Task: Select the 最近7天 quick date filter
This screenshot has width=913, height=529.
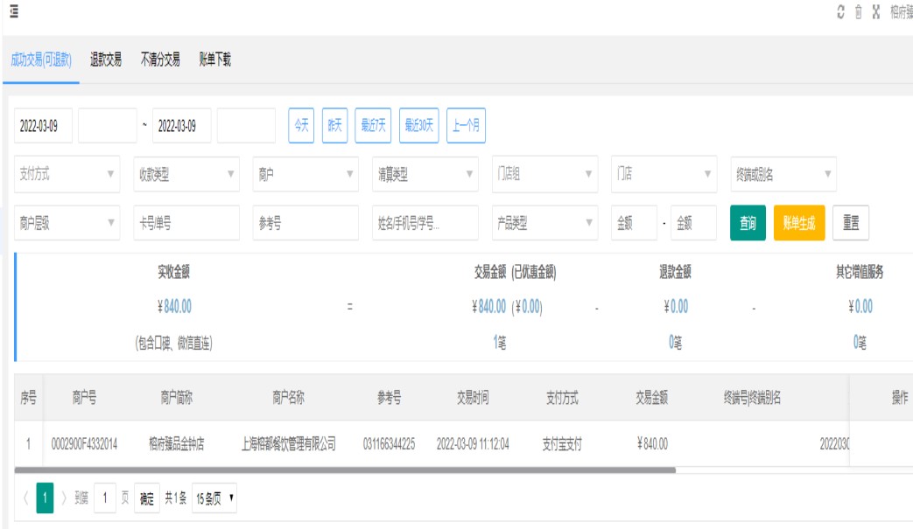Action: coord(374,125)
